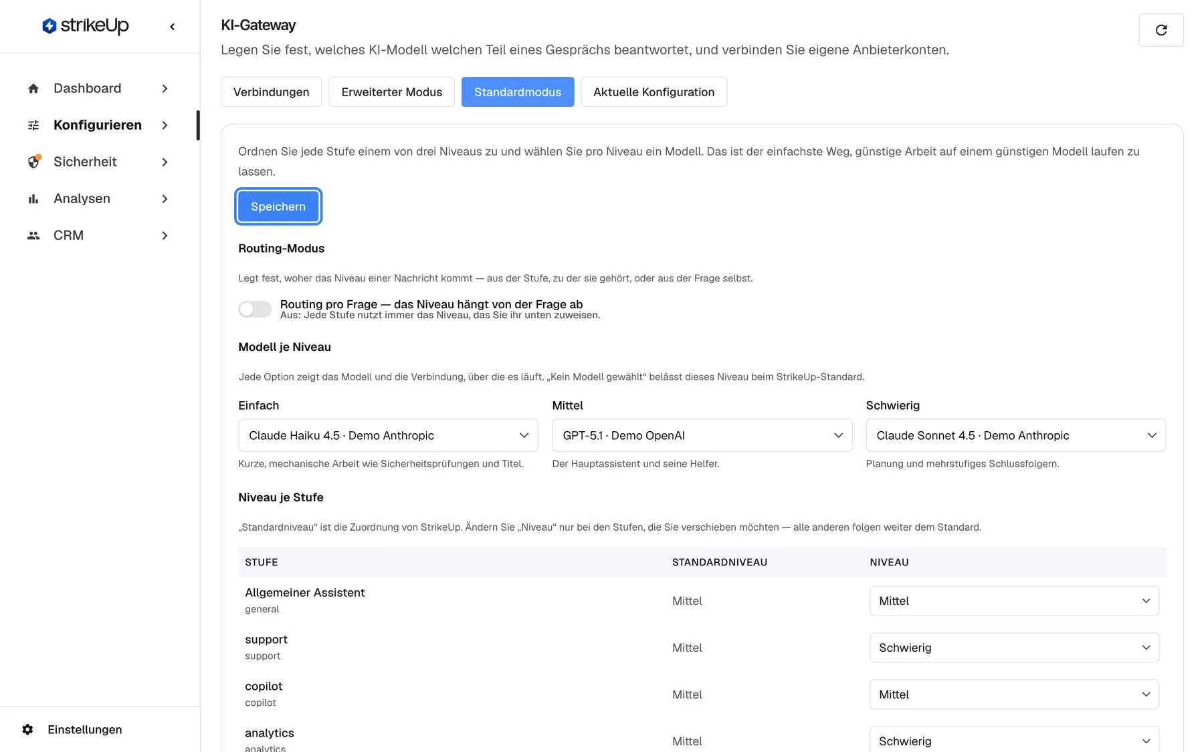Open Niveau dropdown for copilot row

pos(1014,695)
